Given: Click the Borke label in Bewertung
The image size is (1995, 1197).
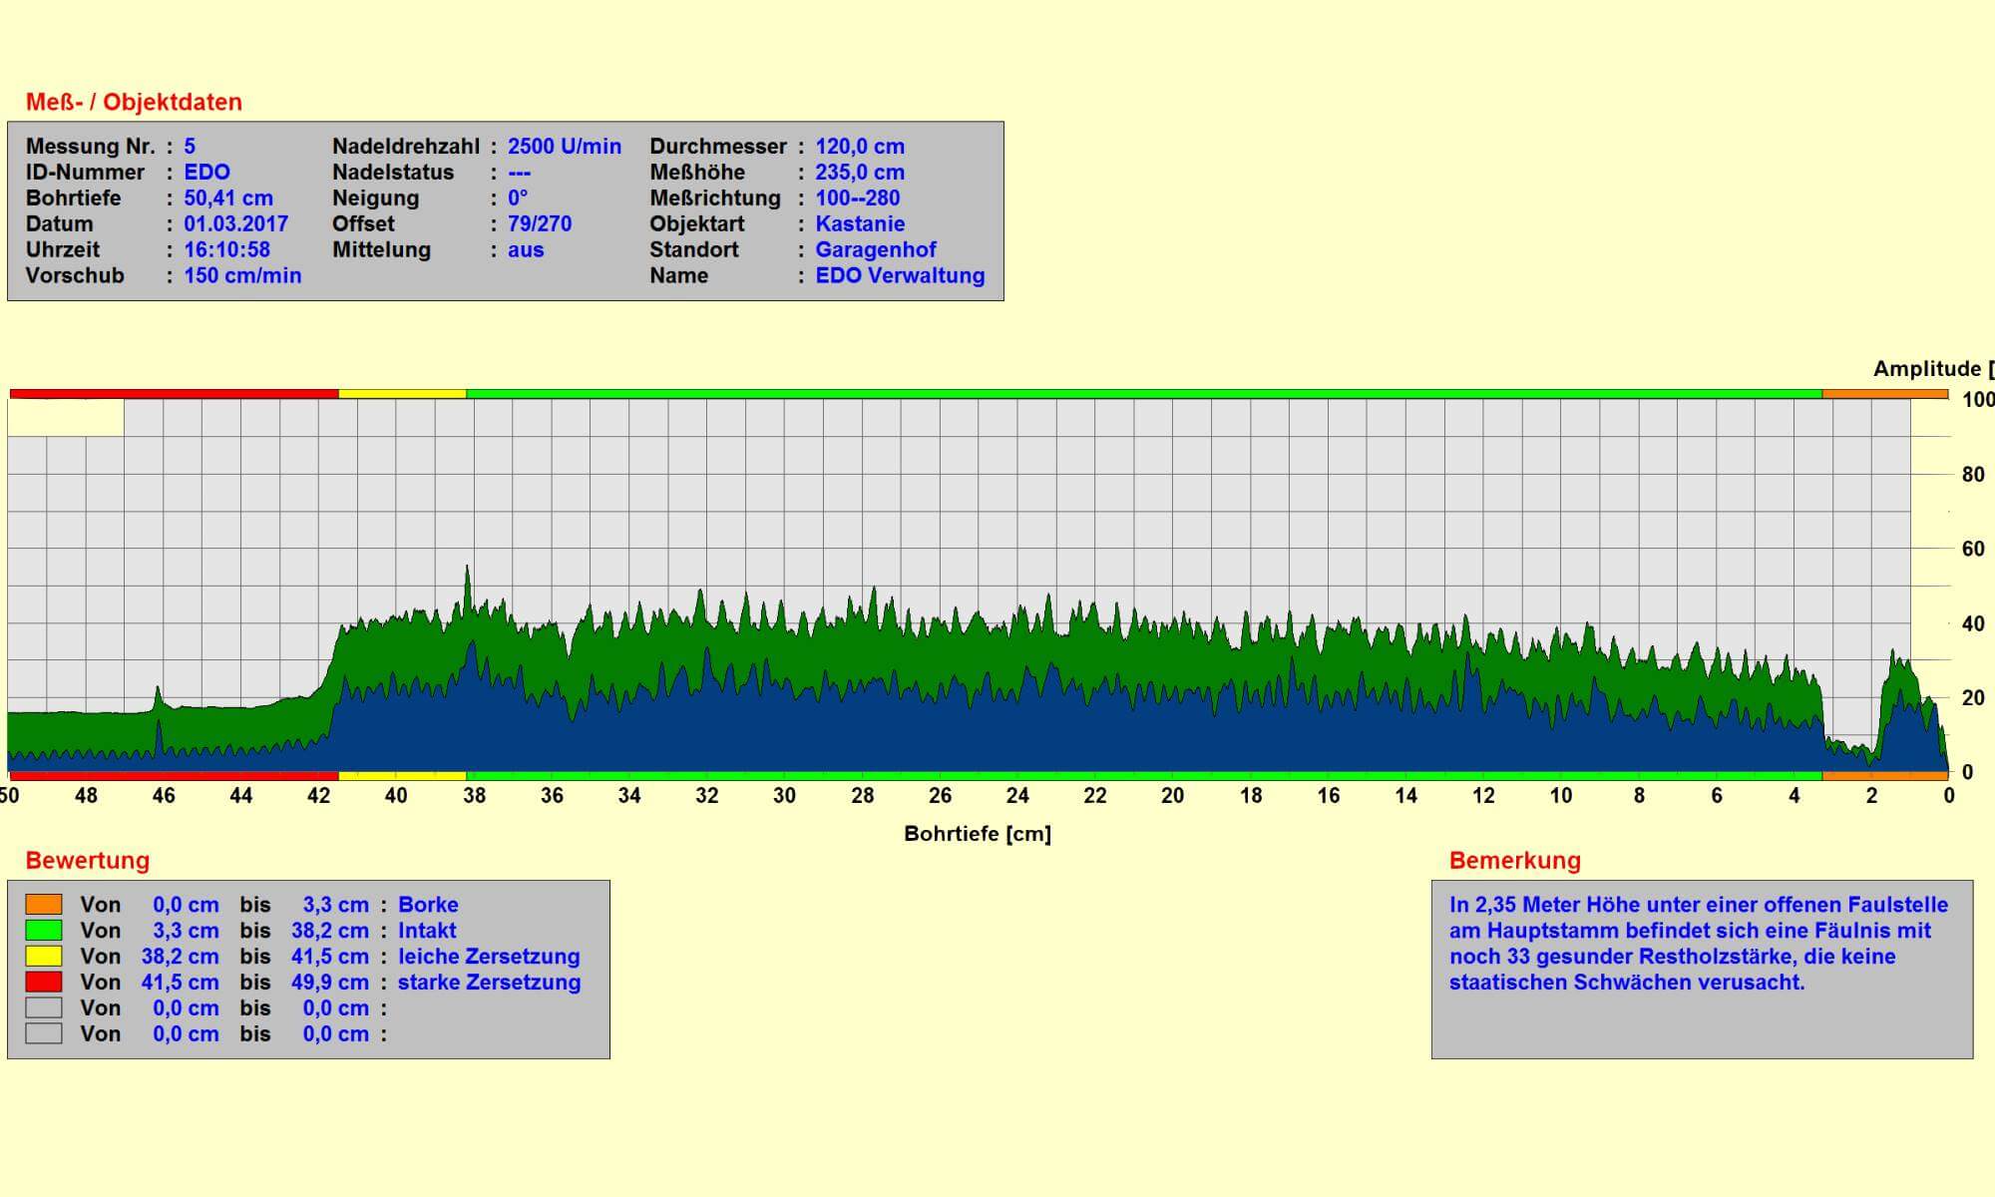Looking at the screenshot, I should click(x=428, y=905).
